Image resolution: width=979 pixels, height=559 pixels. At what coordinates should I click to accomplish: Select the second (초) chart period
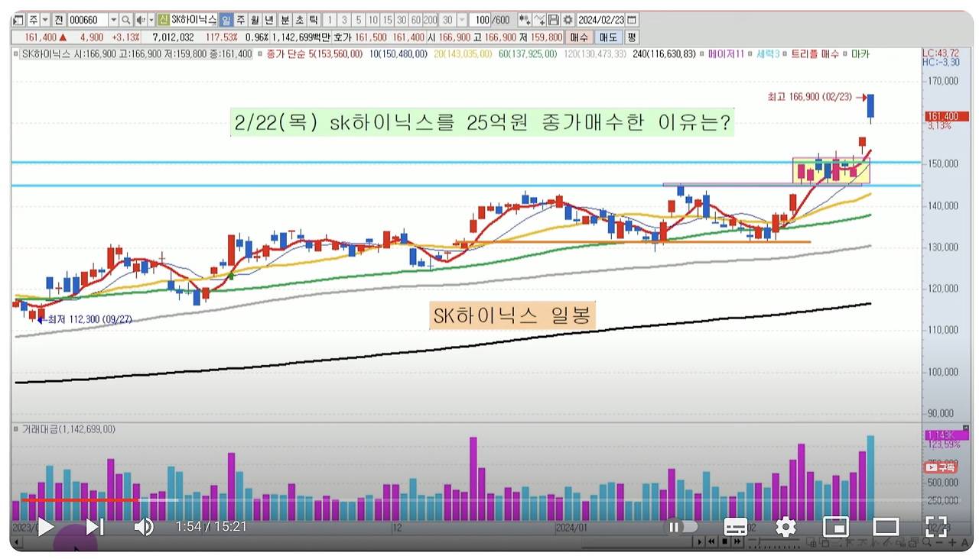299,20
